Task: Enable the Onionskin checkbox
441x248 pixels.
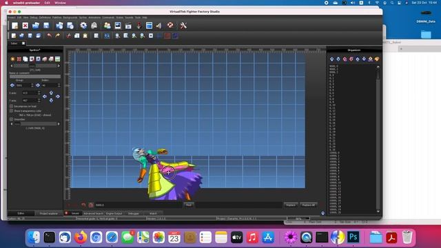Action: click(x=11, y=119)
